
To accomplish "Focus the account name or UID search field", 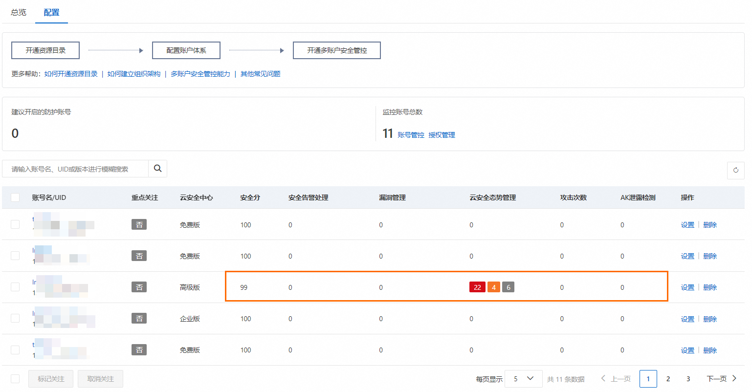I will click(75, 169).
